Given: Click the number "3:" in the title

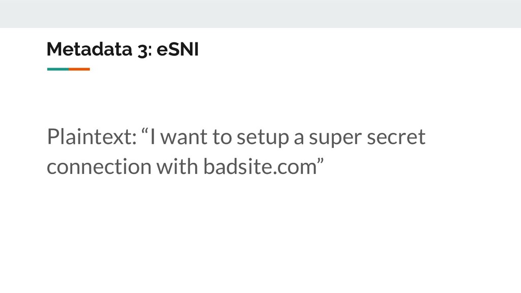Looking at the screenshot, I should (x=144, y=50).
